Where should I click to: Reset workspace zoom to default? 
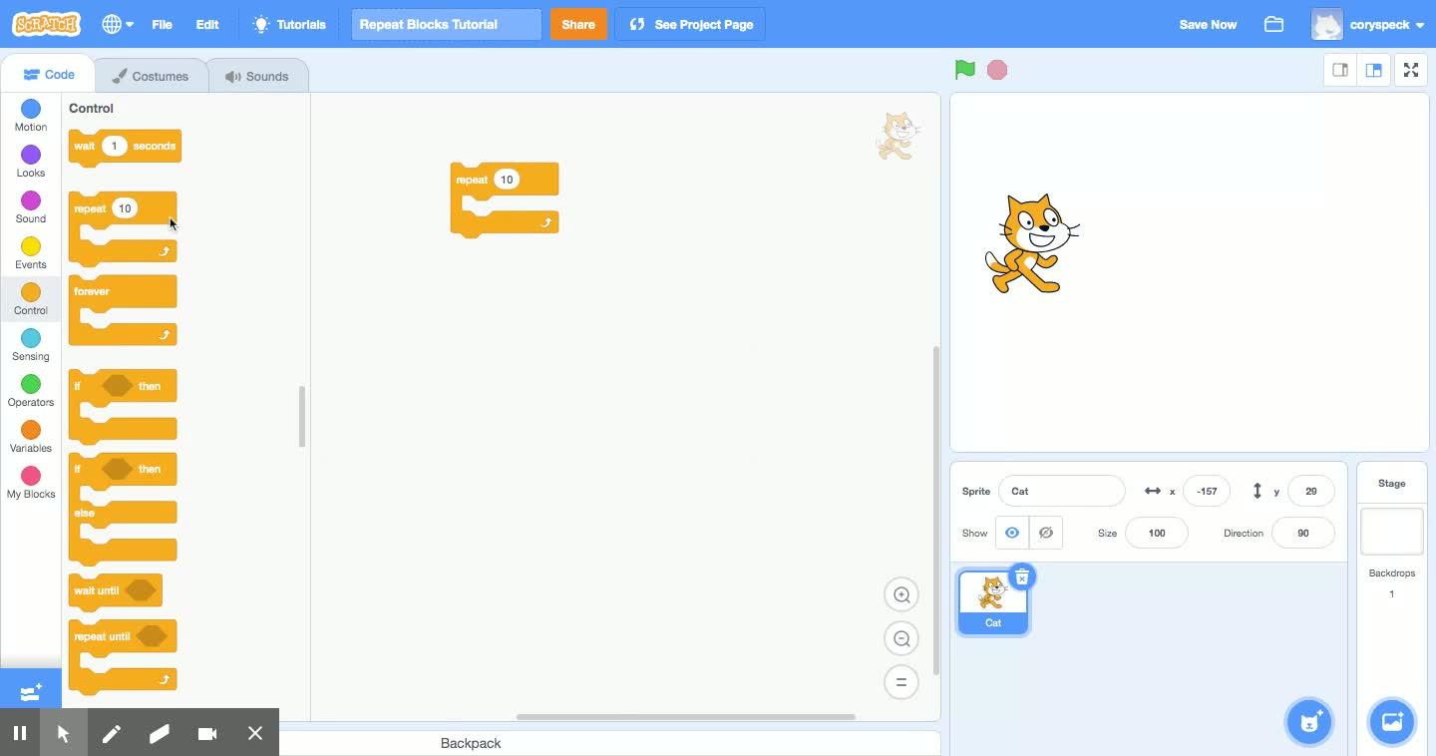tap(901, 682)
